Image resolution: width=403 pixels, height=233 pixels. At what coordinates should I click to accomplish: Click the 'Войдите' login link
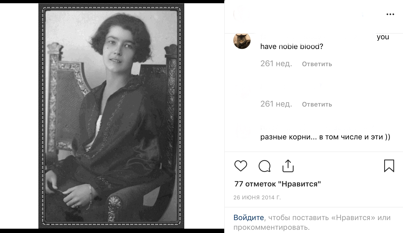[249, 217]
